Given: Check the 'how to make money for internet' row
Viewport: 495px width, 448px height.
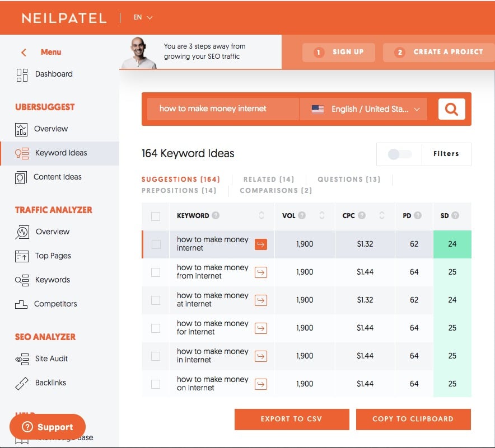Looking at the screenshot, I should (156, 328).
